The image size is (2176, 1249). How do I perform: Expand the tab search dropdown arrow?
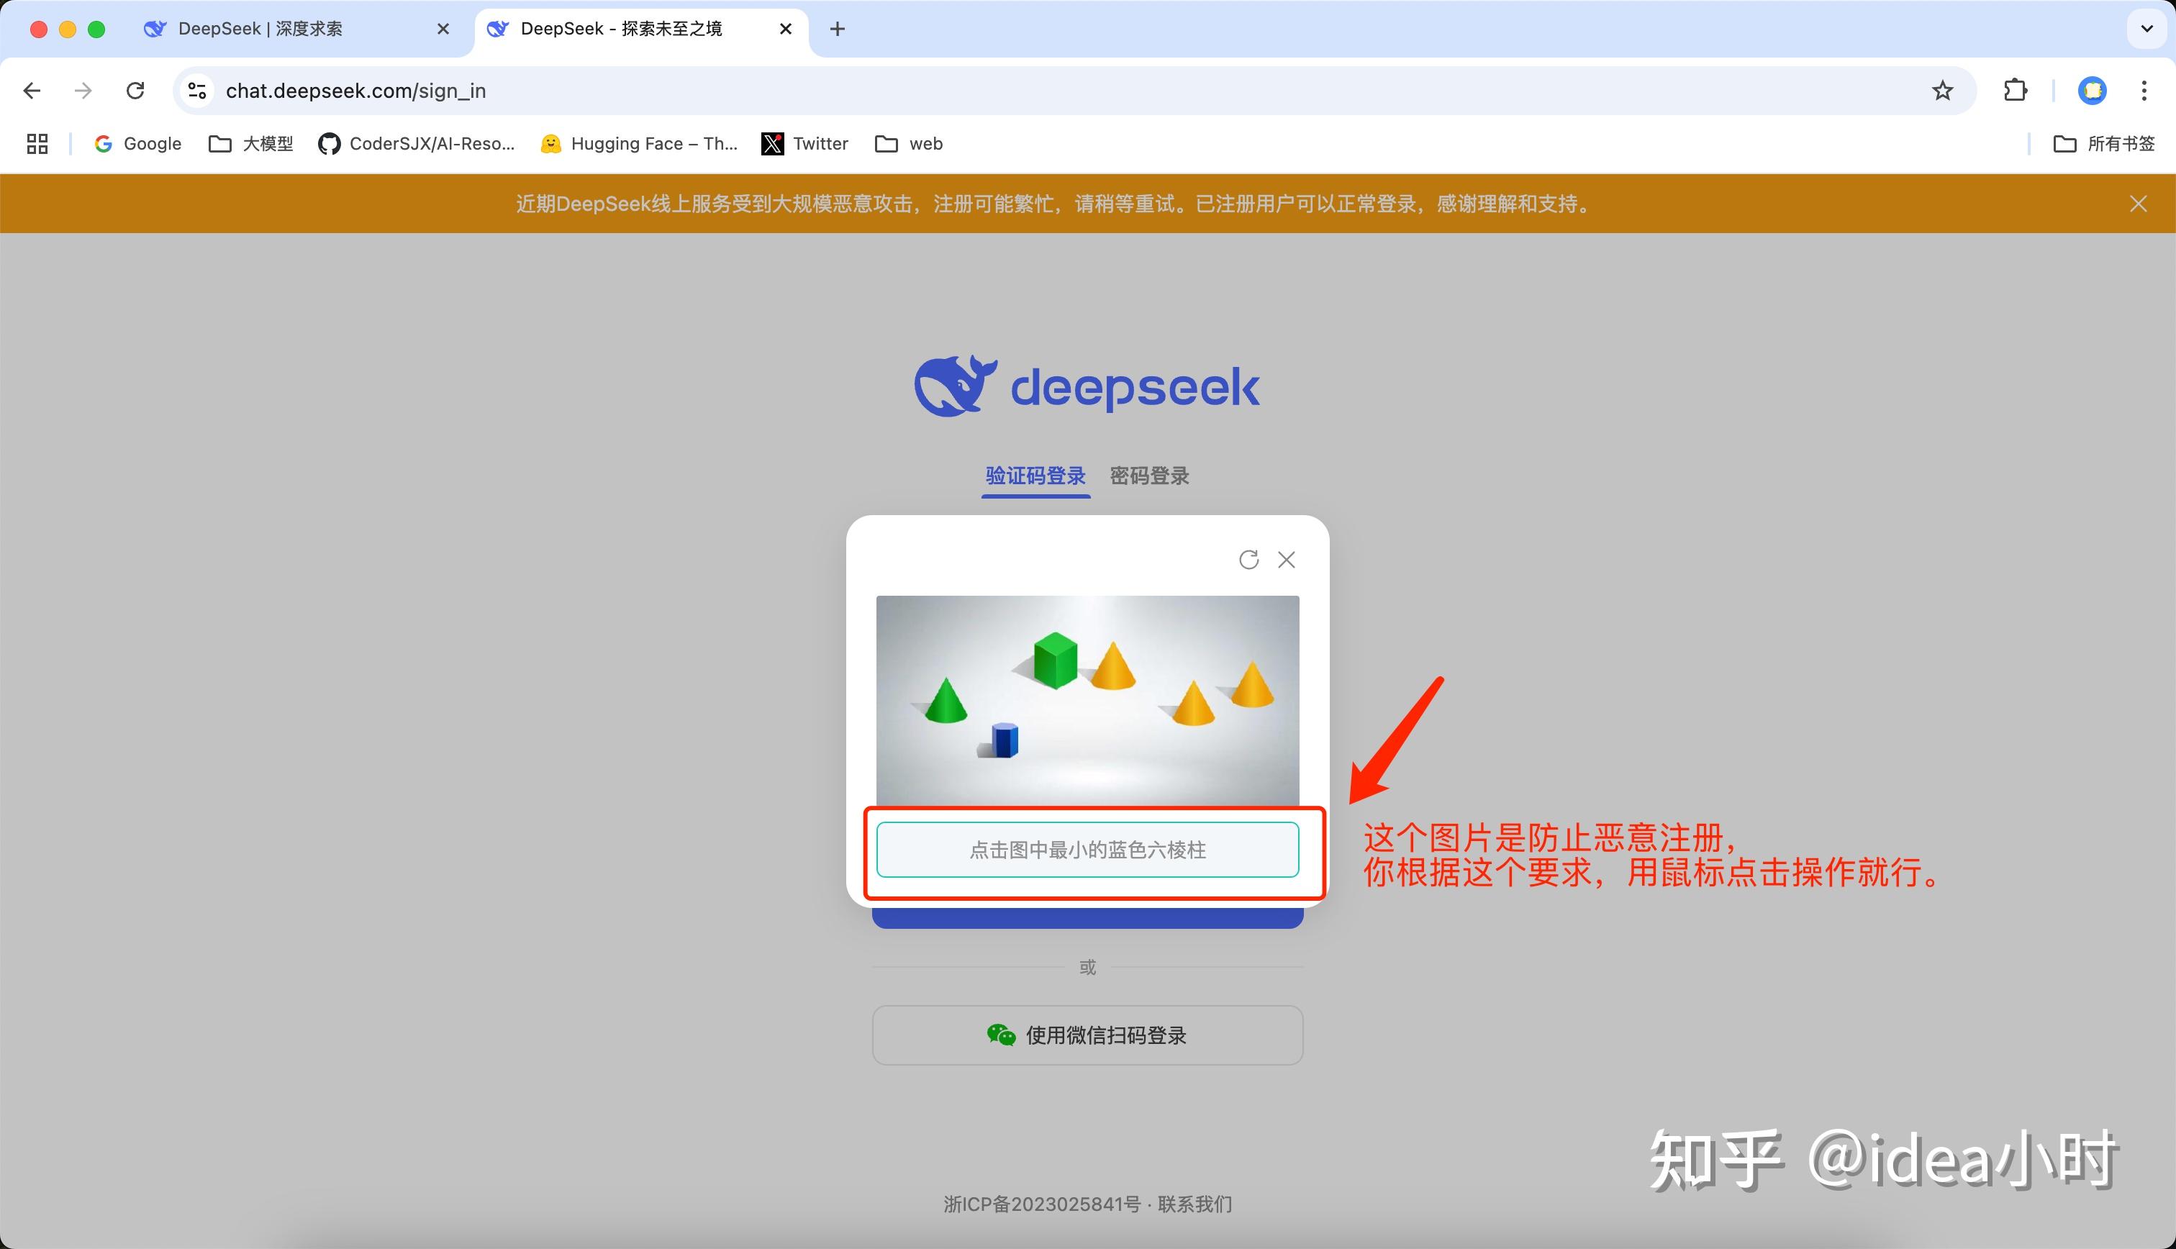(x=2146, y=28)
